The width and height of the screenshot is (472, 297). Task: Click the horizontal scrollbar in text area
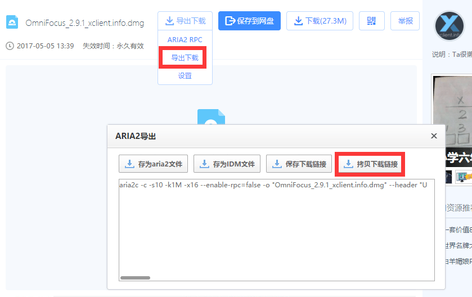click(x=135, y=278)
